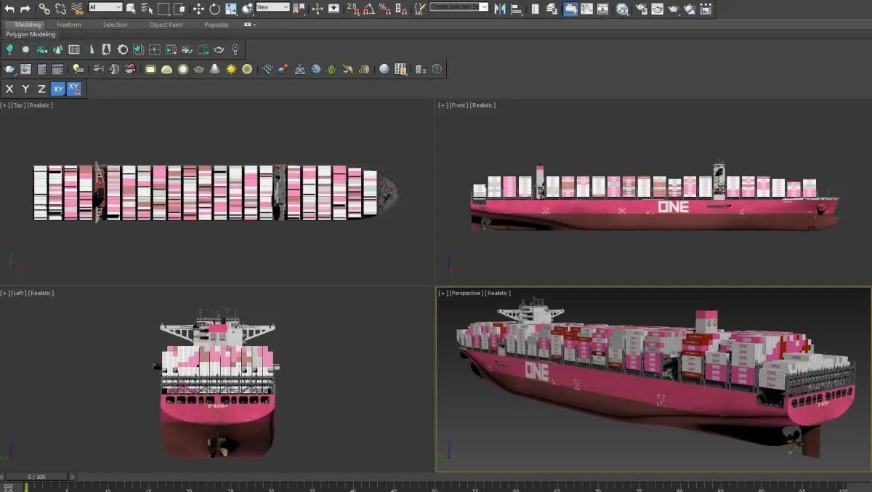Click the Undo arrow icon
The width and height of the screenshot is (872, 492).
click(9, 9)
